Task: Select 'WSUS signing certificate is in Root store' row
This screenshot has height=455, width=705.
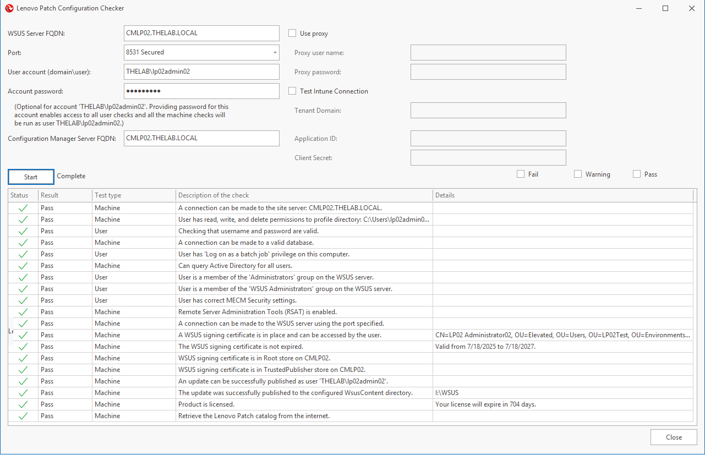Action: (x=351, y=358)
